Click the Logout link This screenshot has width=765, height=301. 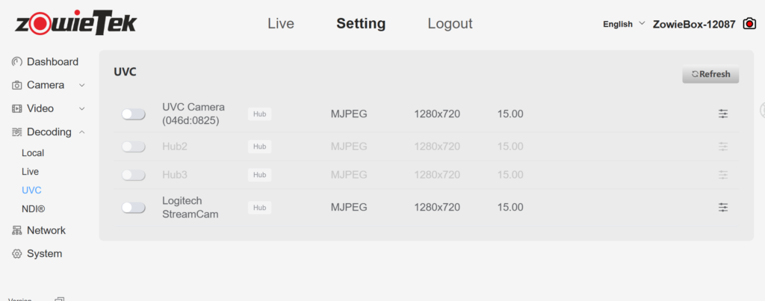point(450,24)
